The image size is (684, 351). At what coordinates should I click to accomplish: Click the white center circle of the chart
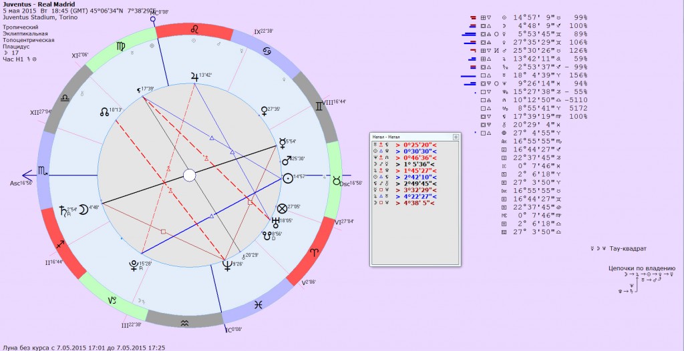point(189,175)
